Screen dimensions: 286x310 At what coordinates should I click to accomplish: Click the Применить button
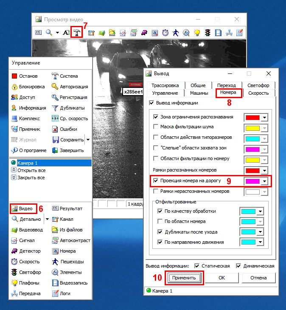[184, 278]
